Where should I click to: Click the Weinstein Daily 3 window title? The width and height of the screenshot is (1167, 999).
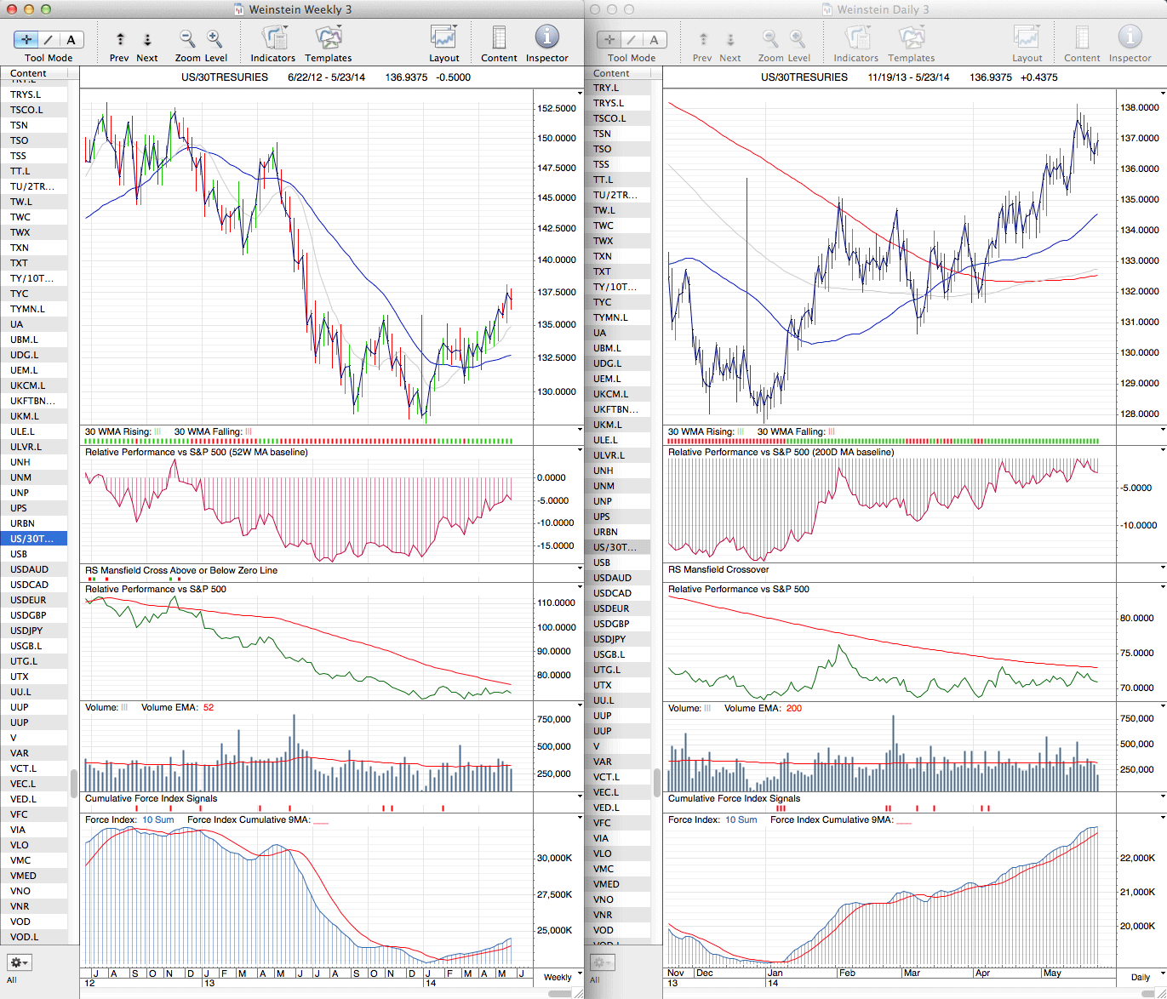pos(883,9)
